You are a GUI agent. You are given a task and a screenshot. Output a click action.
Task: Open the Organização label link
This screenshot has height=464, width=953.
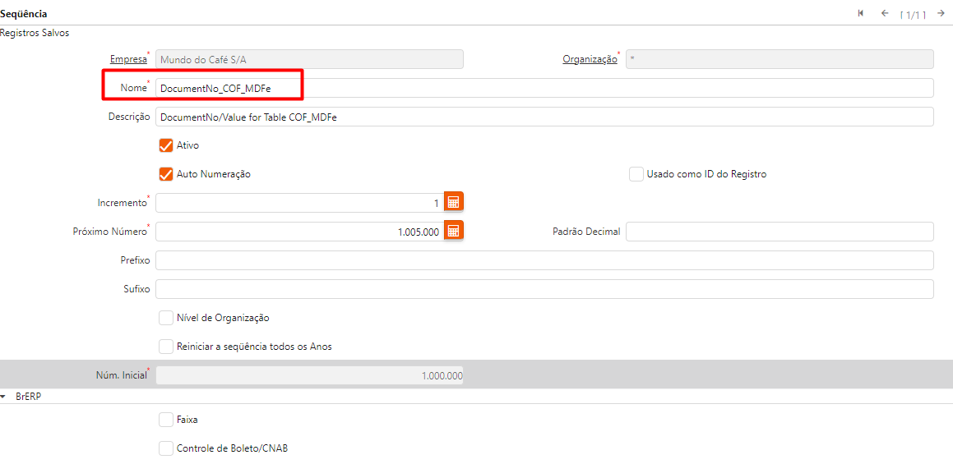590,59
